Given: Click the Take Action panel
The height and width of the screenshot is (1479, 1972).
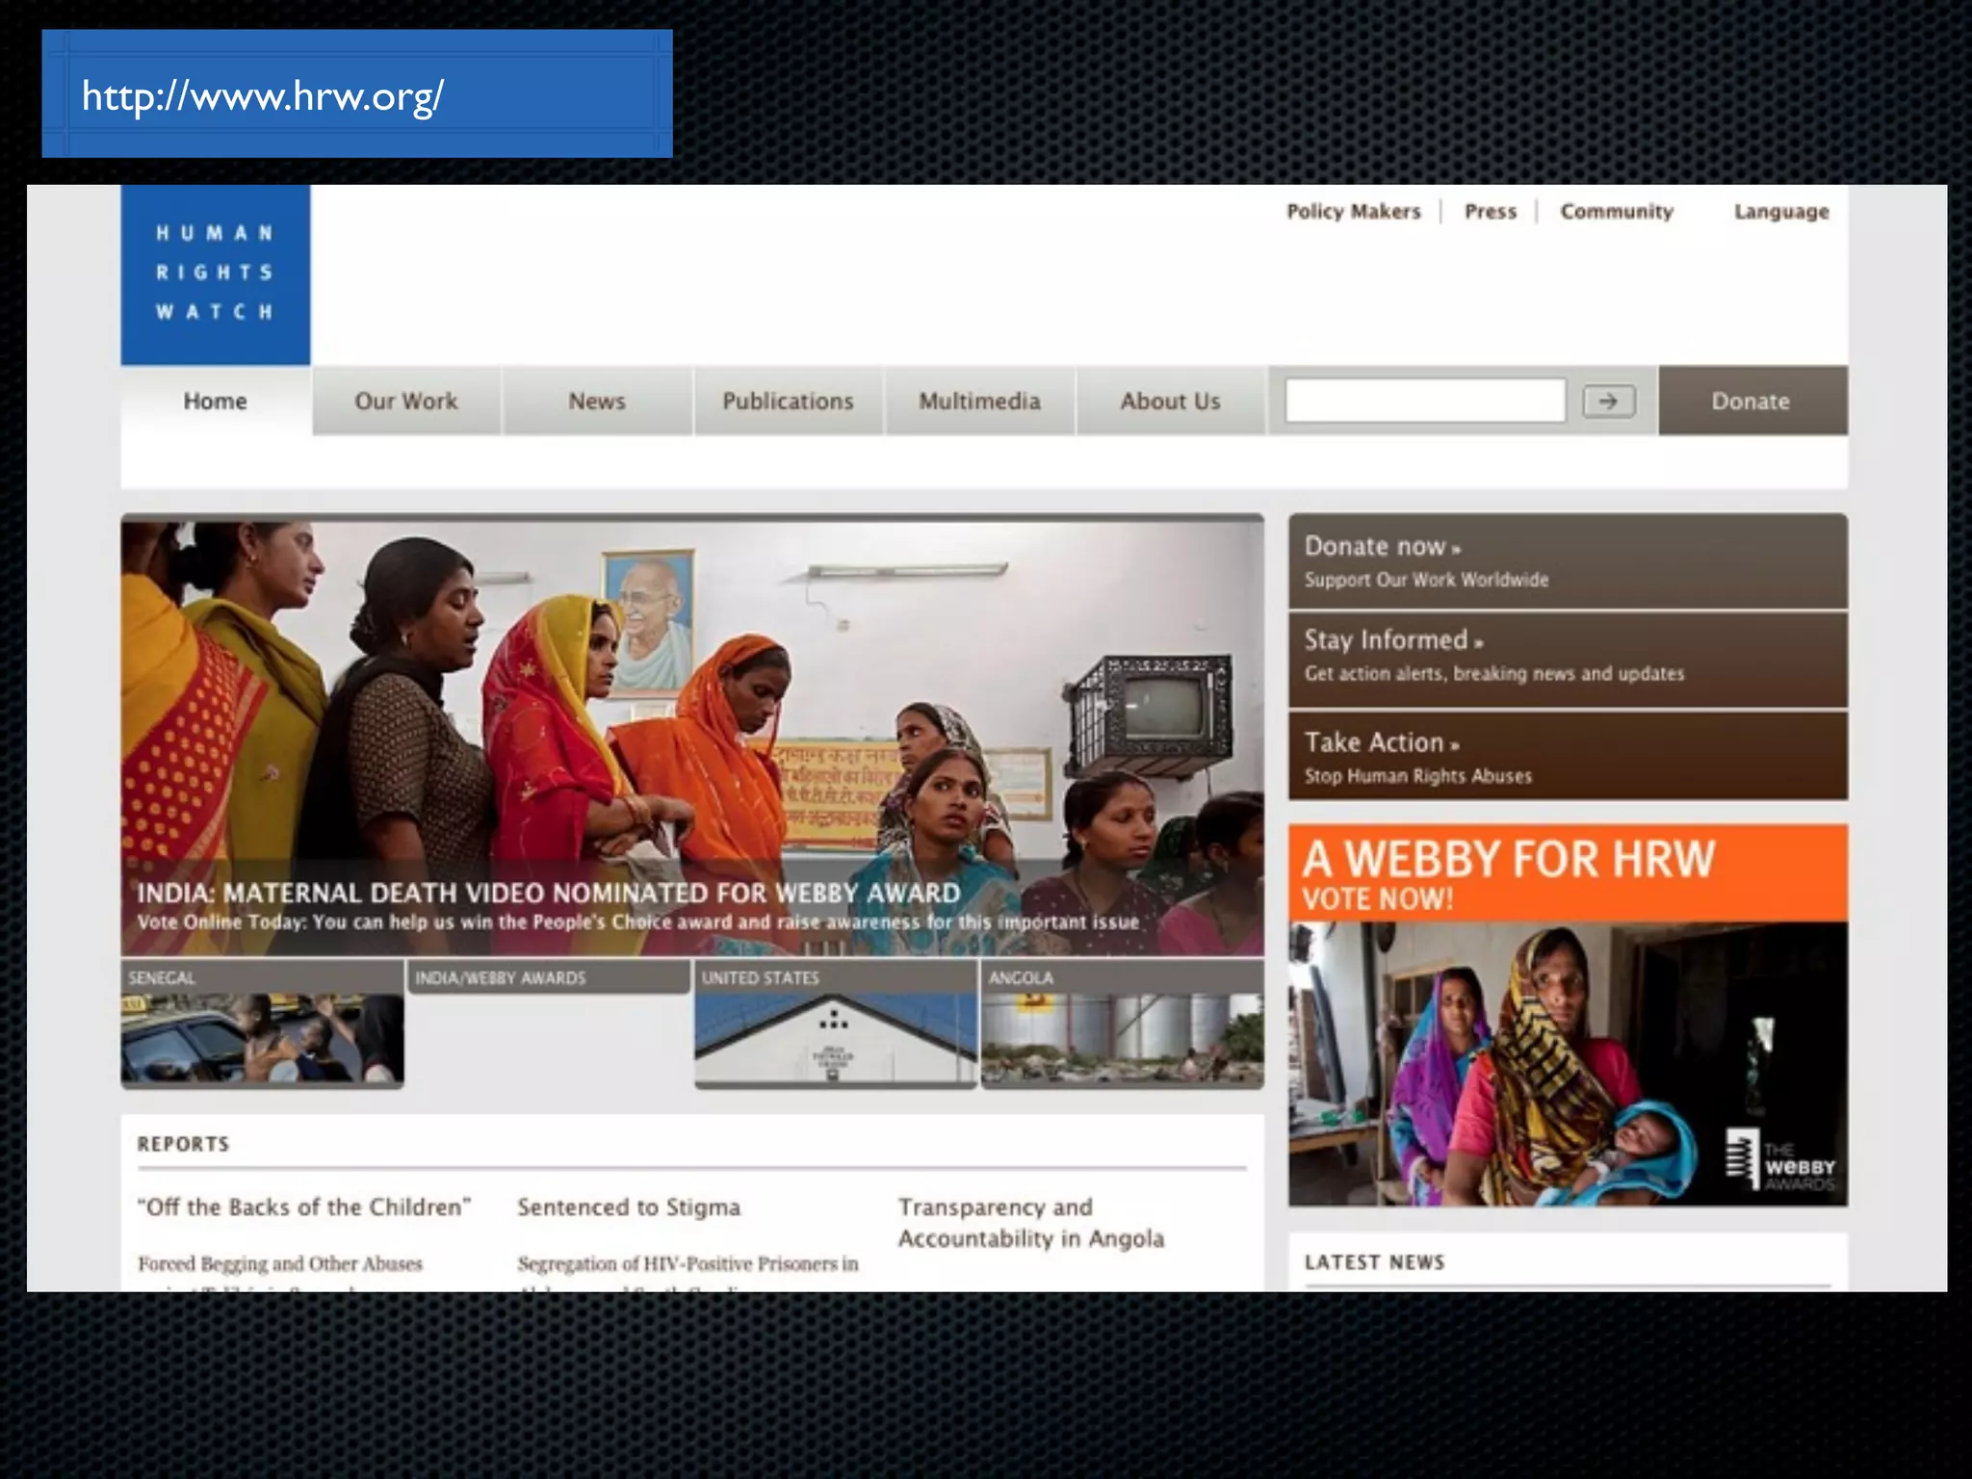Looking at the screenshot, I should tap(1568, 756).
